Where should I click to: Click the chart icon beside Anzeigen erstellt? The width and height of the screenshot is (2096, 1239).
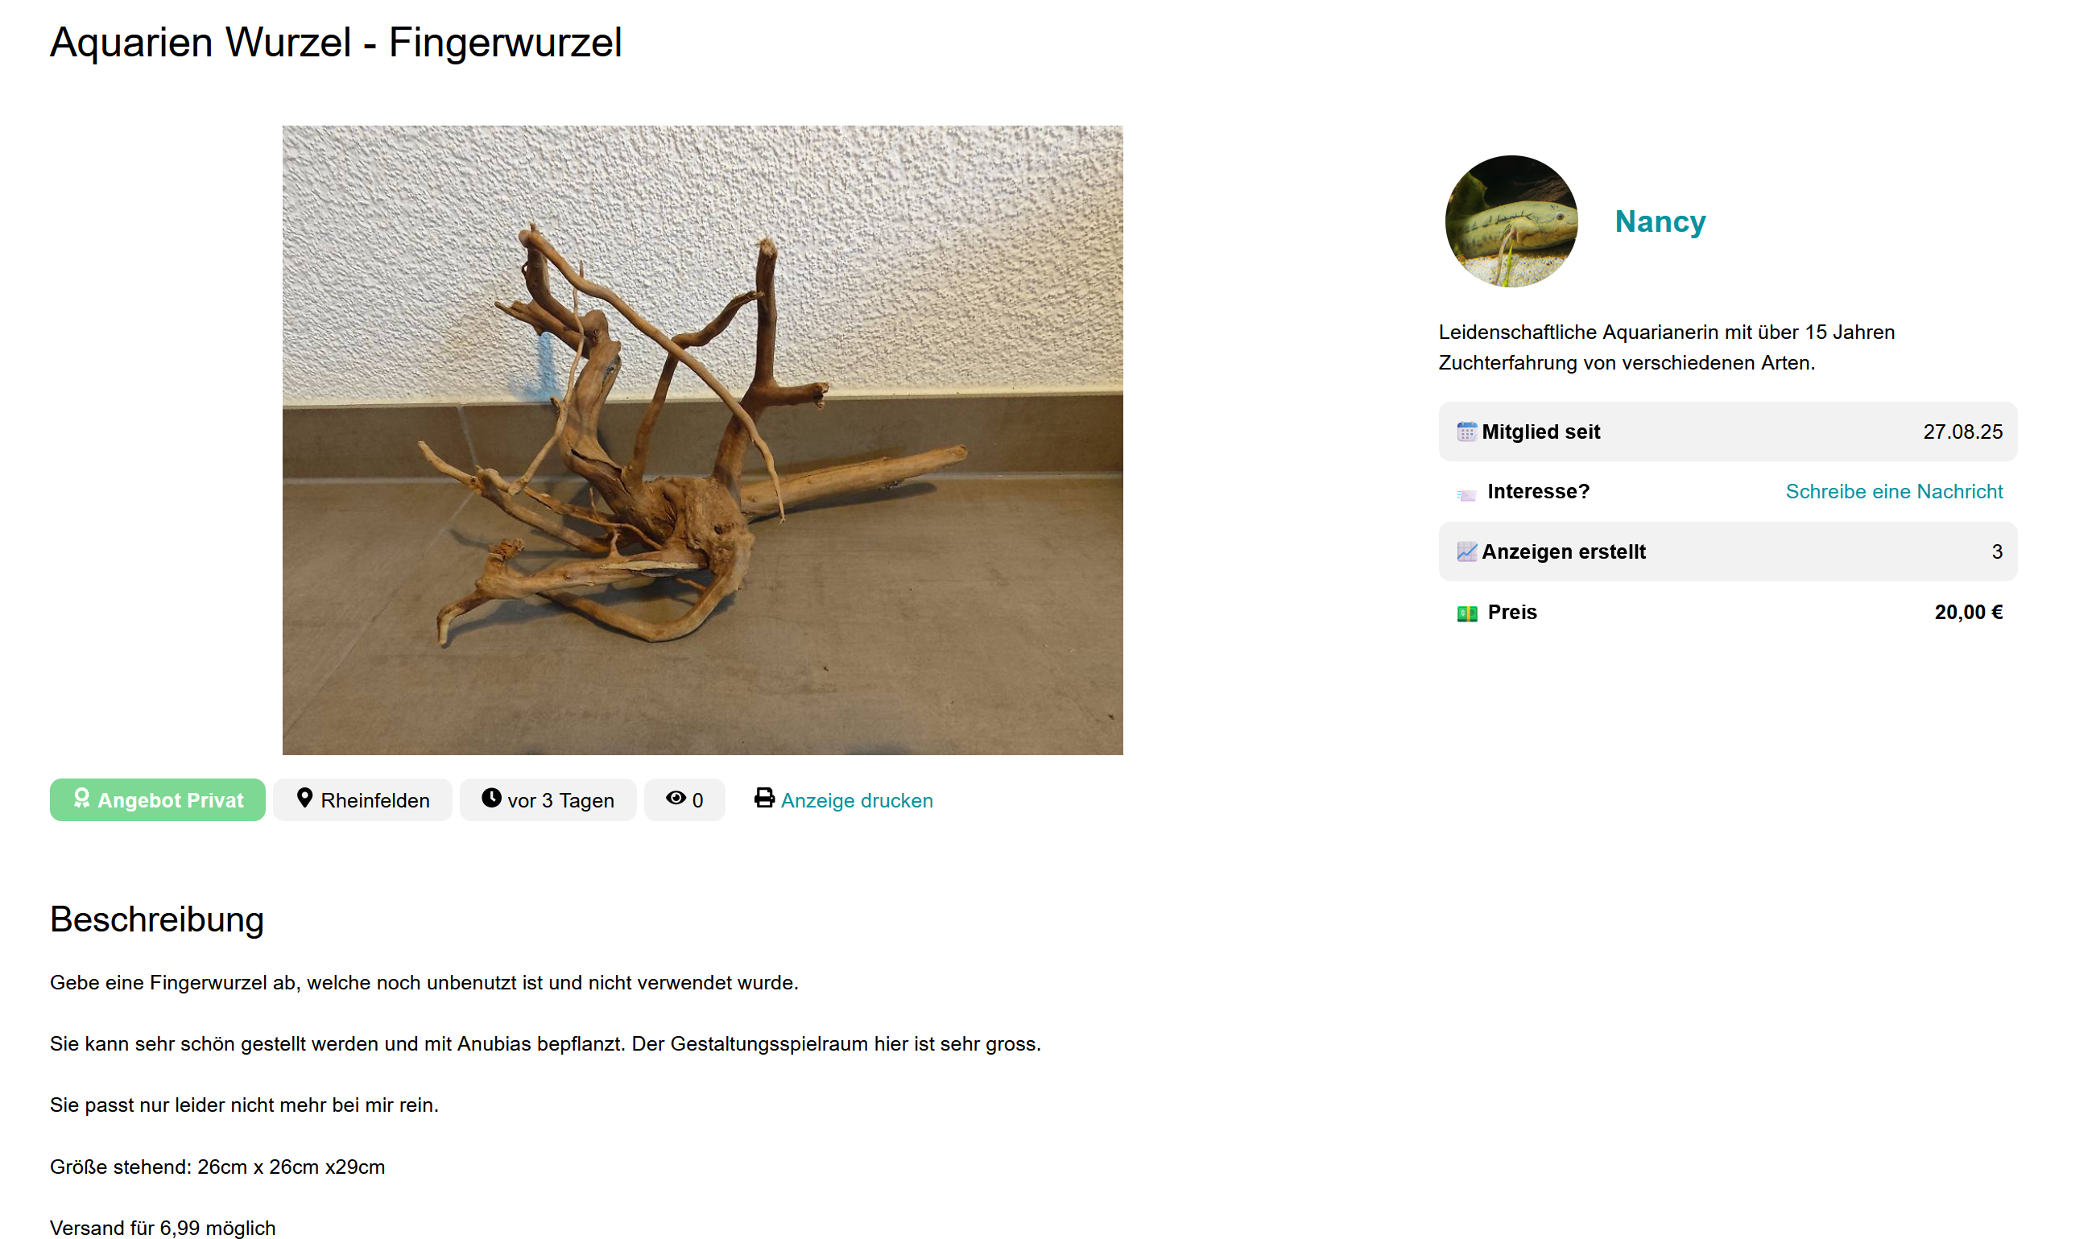pyautogui.click(x=1467, y=551)
